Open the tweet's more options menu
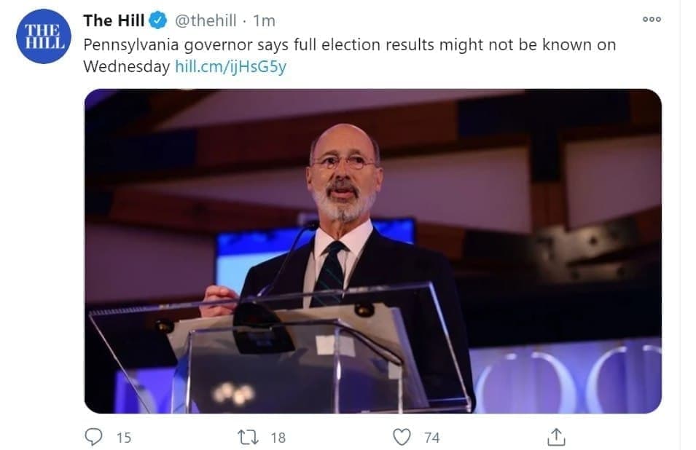Viewport: 696px width, 450px height. pyautogui.click(x=652, y=20)
